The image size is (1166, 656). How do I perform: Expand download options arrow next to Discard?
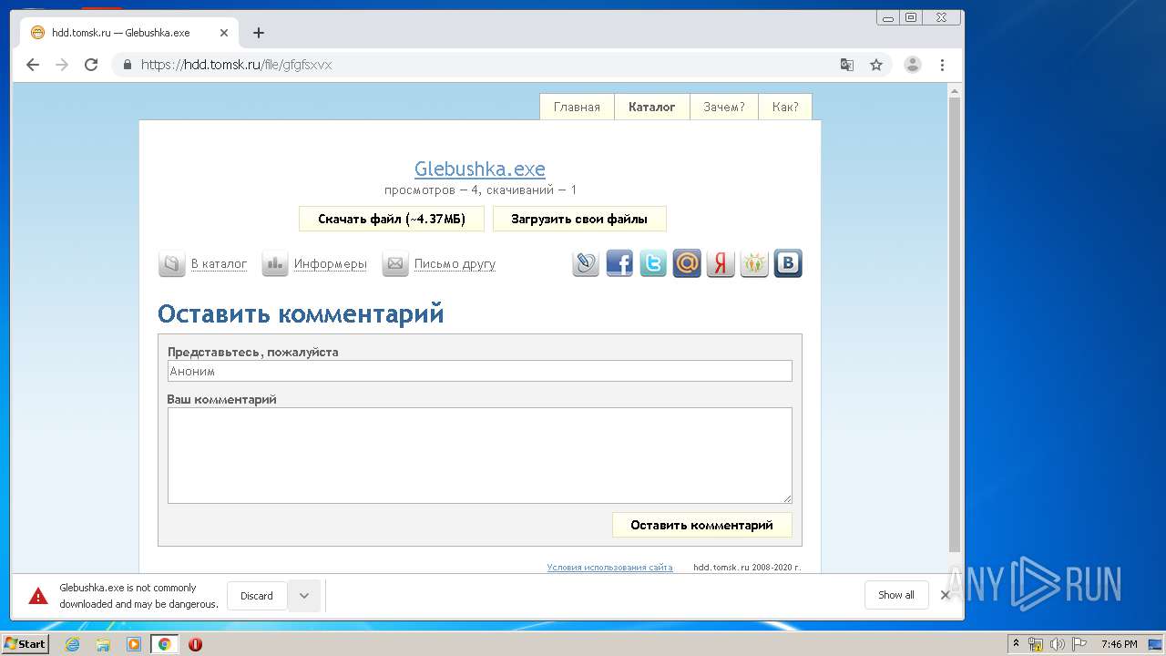304,596
